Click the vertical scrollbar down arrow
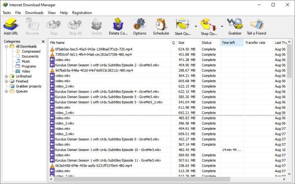Screen dimensions: 295x184 point(290,174)
